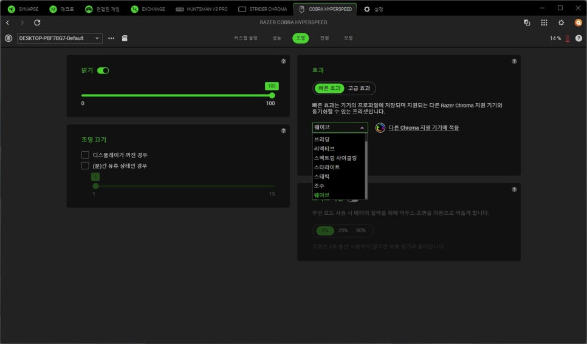587x344 pixels.
Task: Check (분)간 유휴 상태인 경우 checkbox
Action: tap(85, 166)
